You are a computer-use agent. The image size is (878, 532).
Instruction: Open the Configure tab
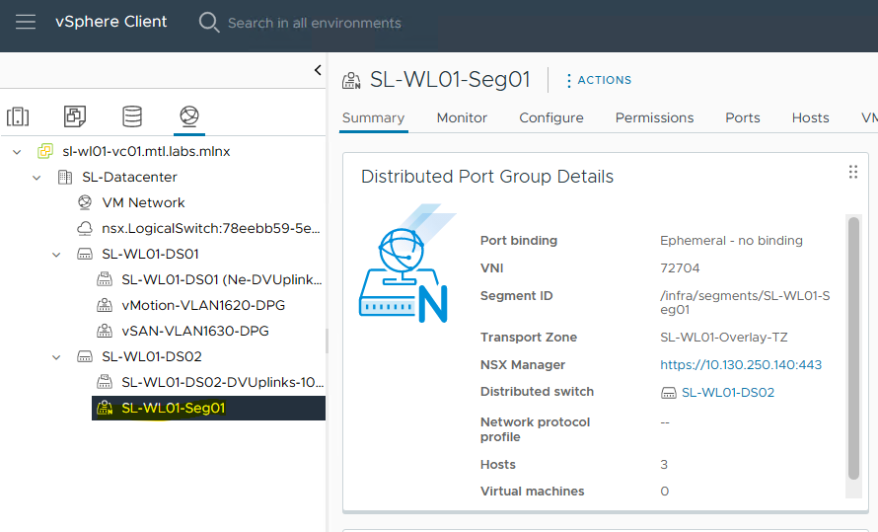pyautogui.click(x=551, y=118)
